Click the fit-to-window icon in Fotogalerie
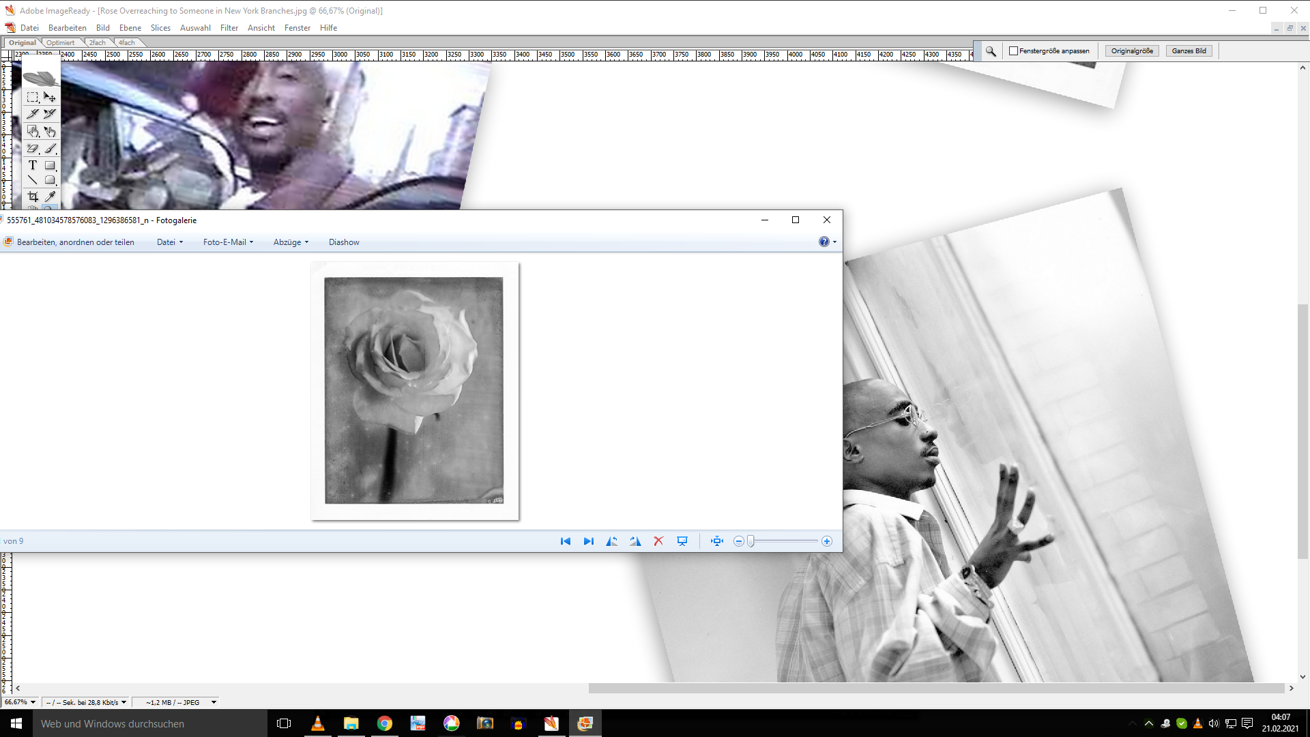Viewport: 1310px width, 737px height. point(716,541)
